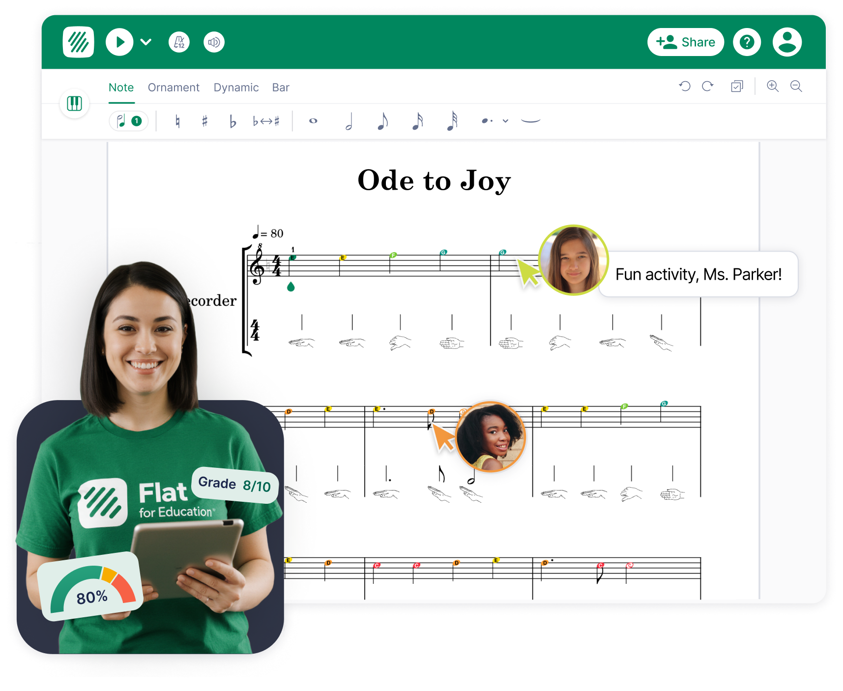
Task: Zoom in on the score
Action: (x=773, y=86)
